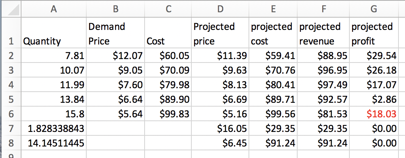This screenshot has height=158, width=405.
Task: Select the red $18.03 profit cell
Action: tap(374, 114)
